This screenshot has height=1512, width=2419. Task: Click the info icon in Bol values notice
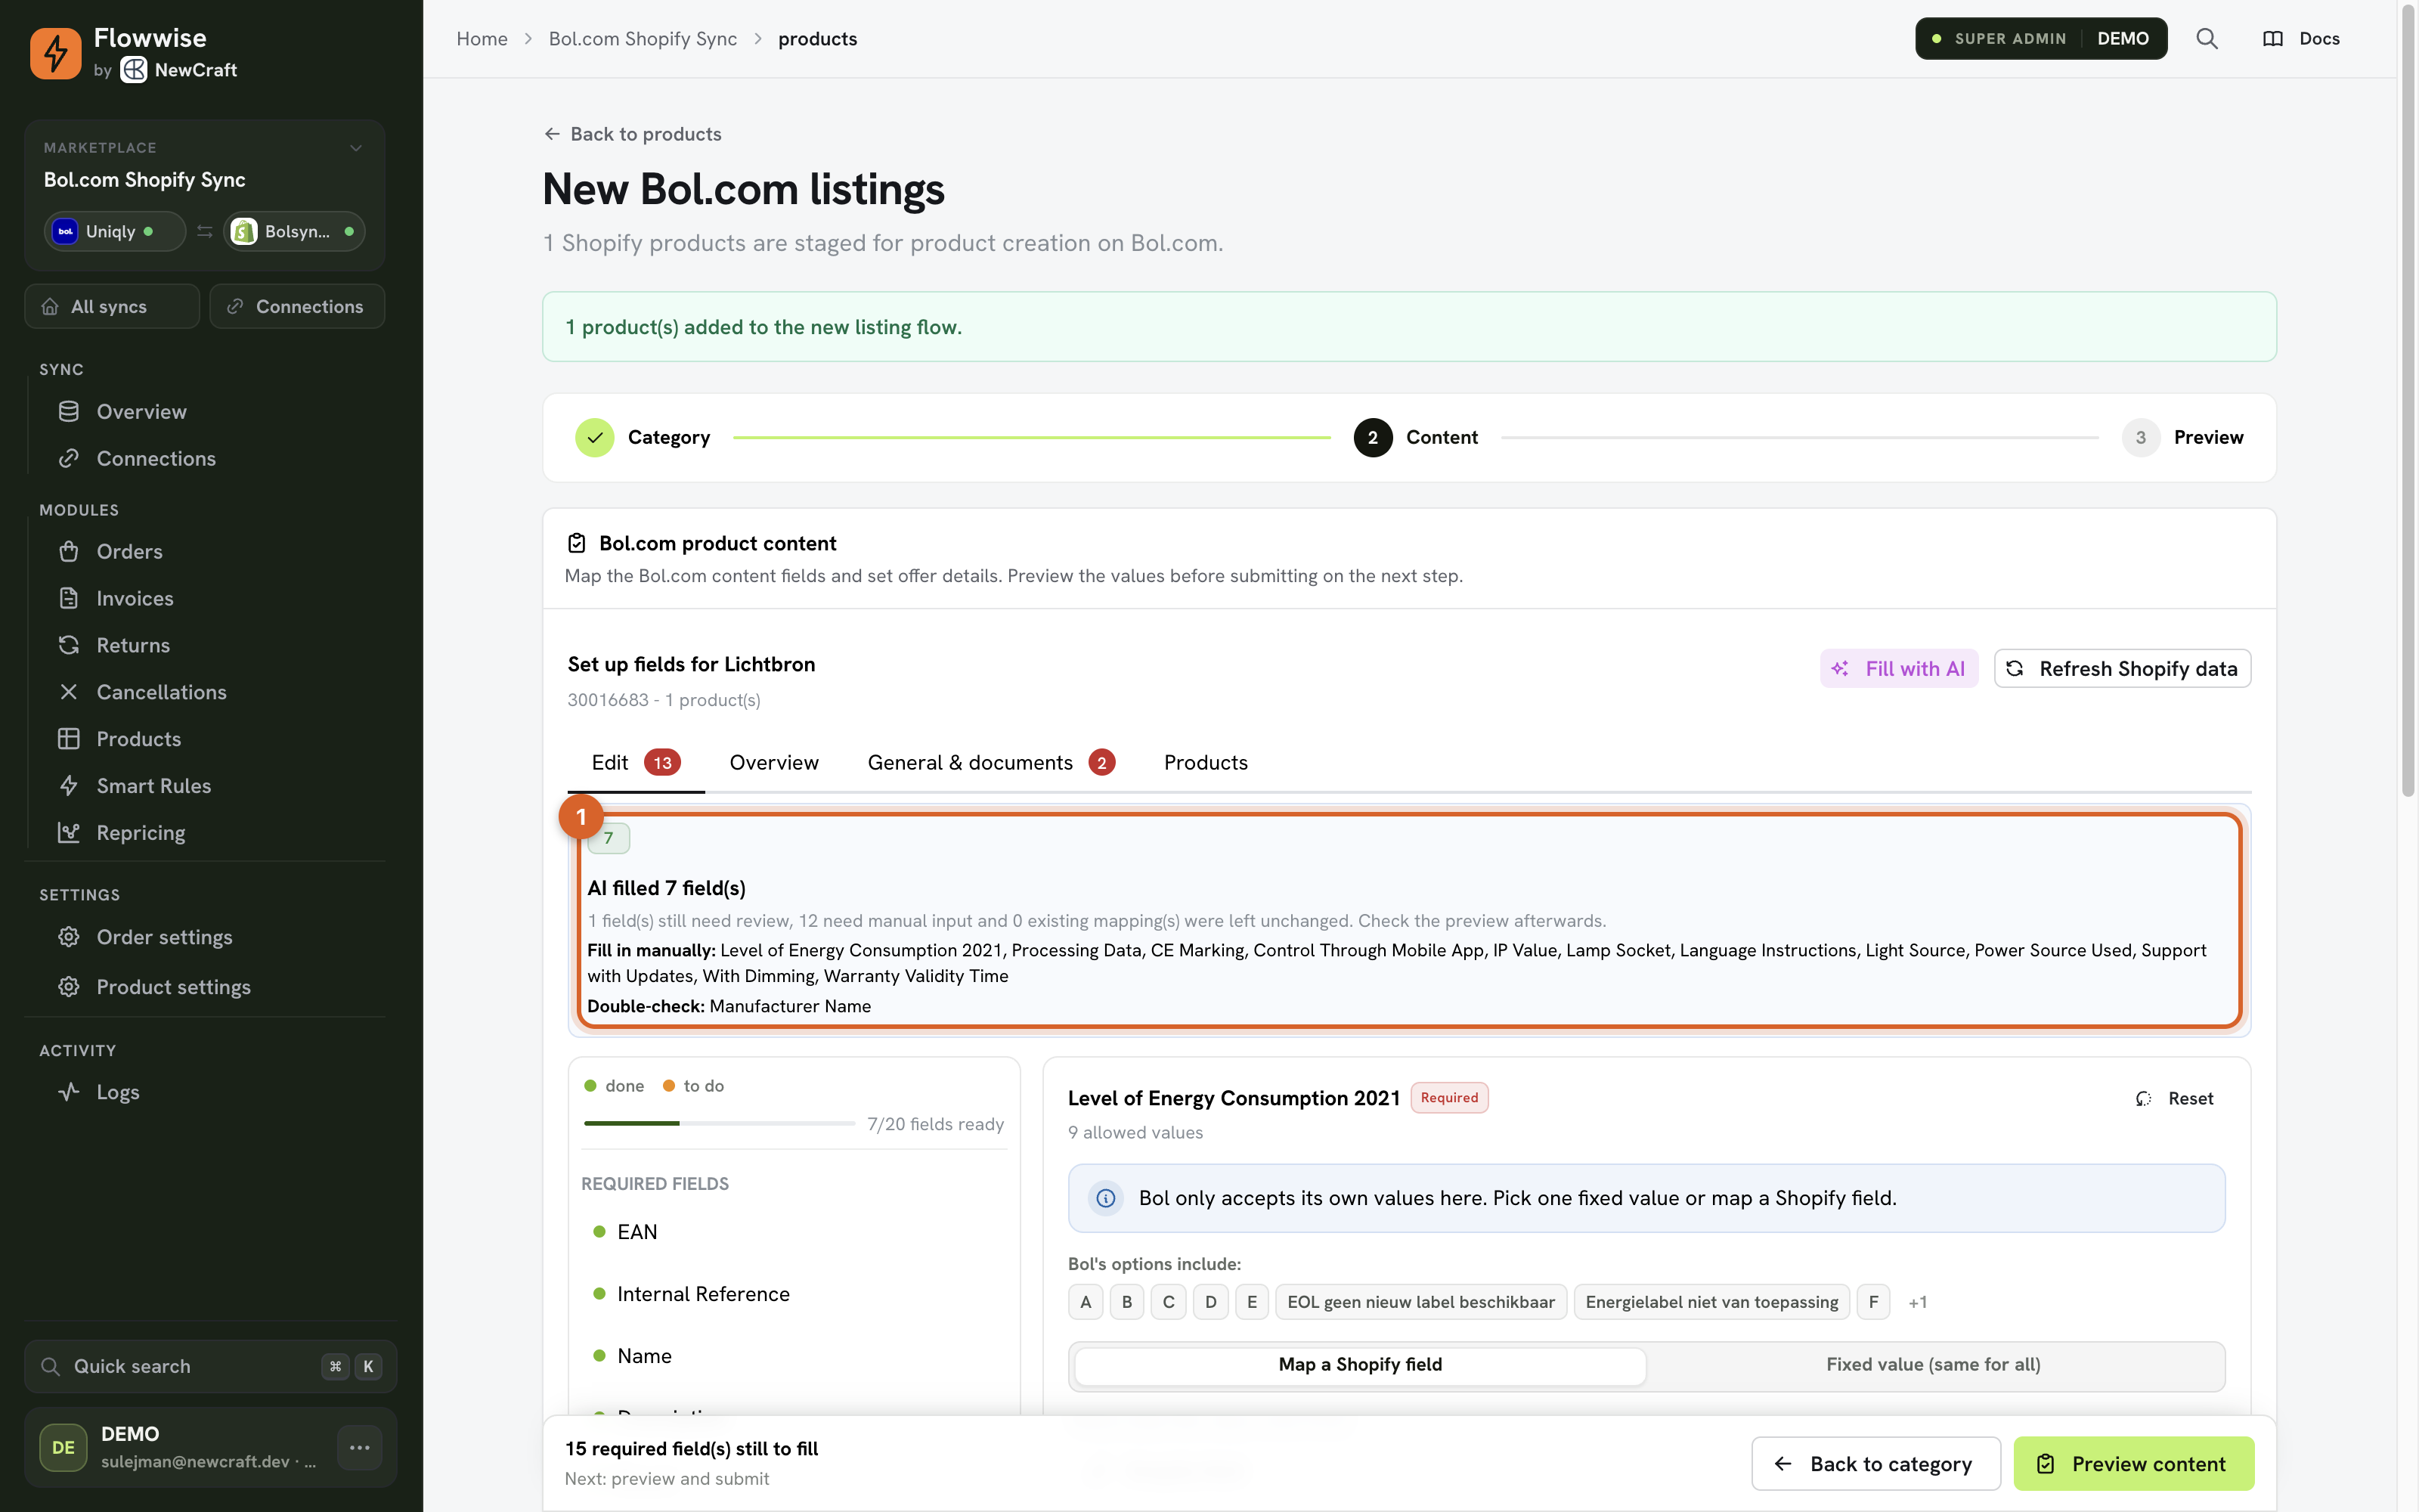pyautogui.click(x=1105, y=1198)
